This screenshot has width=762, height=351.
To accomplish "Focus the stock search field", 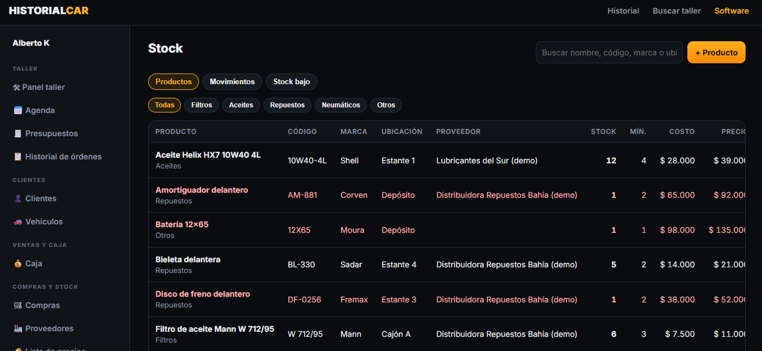I will (609, 53).
